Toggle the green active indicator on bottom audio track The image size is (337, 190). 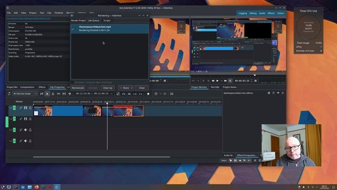14,141
